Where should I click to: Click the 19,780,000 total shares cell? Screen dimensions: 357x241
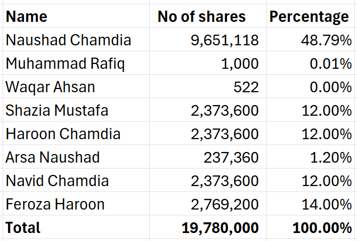[220, 228]
